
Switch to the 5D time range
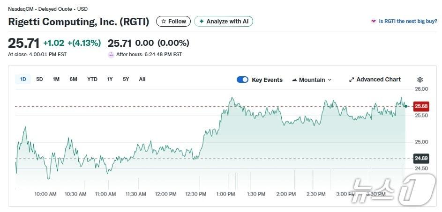[x=39, y=79]
